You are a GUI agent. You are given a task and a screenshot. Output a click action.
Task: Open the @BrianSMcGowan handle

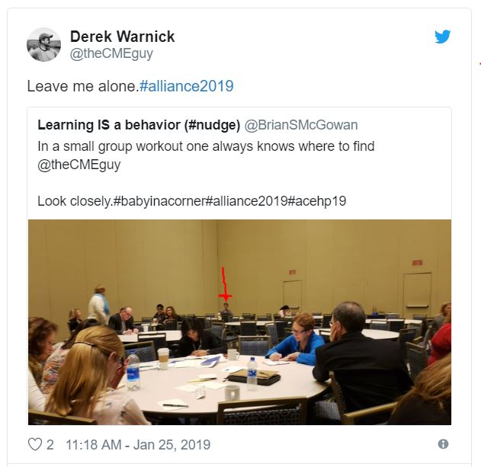(x=301, y=125)
